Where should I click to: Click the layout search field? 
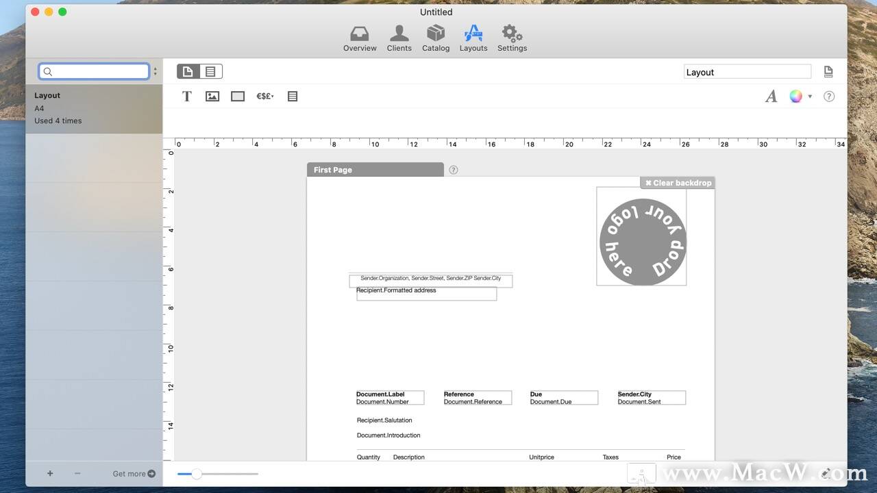(x=94, y=71)
